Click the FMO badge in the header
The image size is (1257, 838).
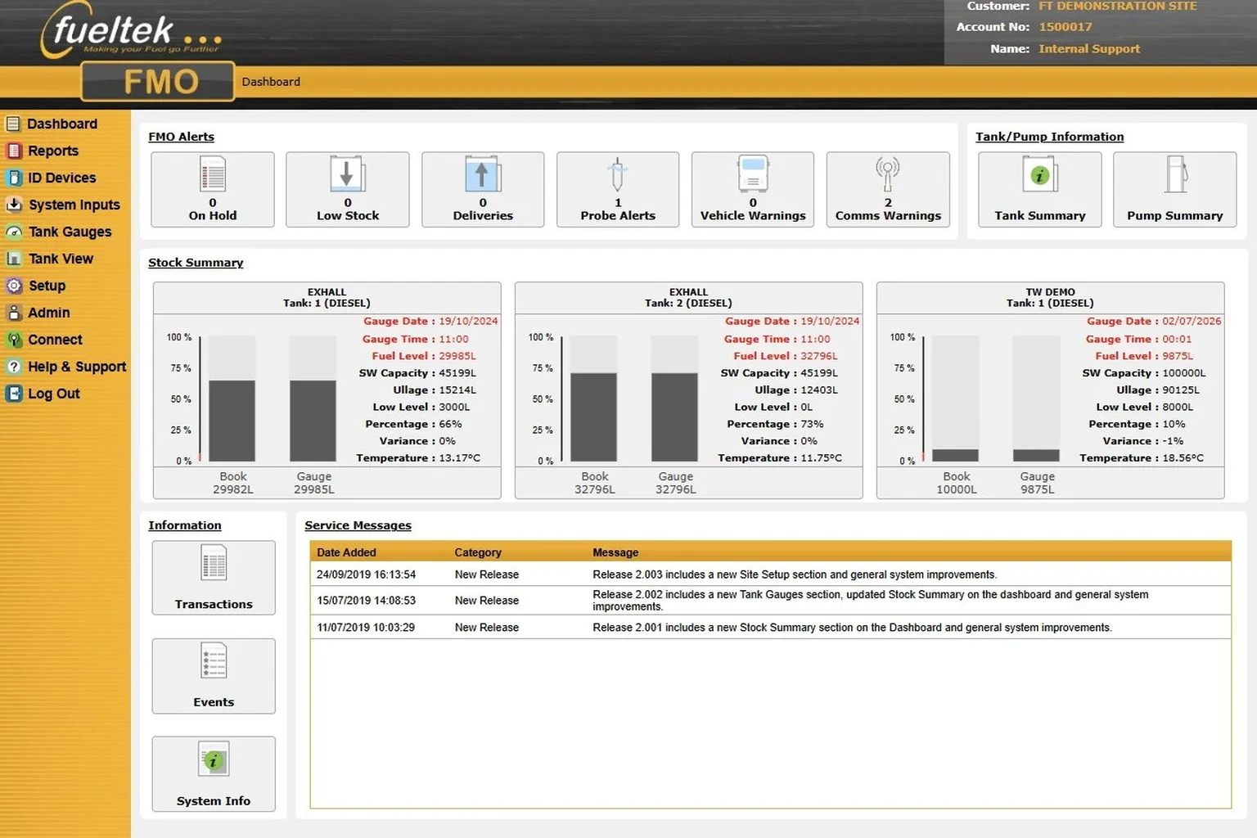(158, 82)
